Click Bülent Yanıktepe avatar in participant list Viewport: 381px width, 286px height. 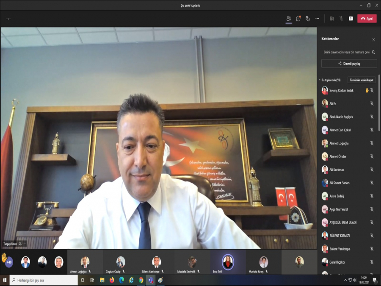325,249
